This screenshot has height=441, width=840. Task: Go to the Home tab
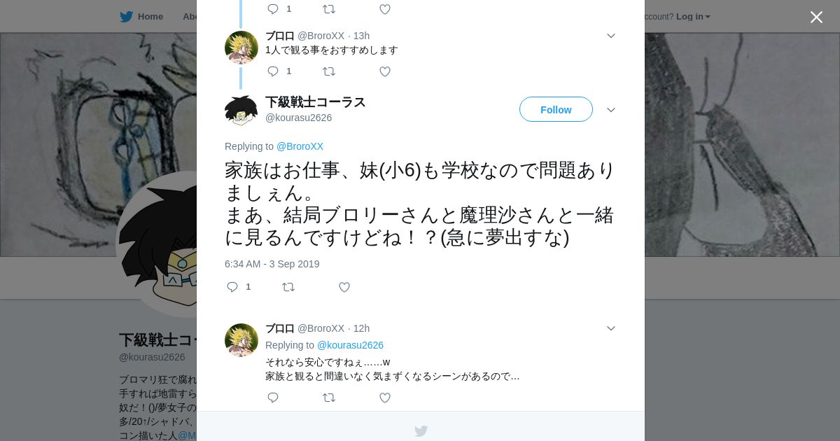point(141,17)
